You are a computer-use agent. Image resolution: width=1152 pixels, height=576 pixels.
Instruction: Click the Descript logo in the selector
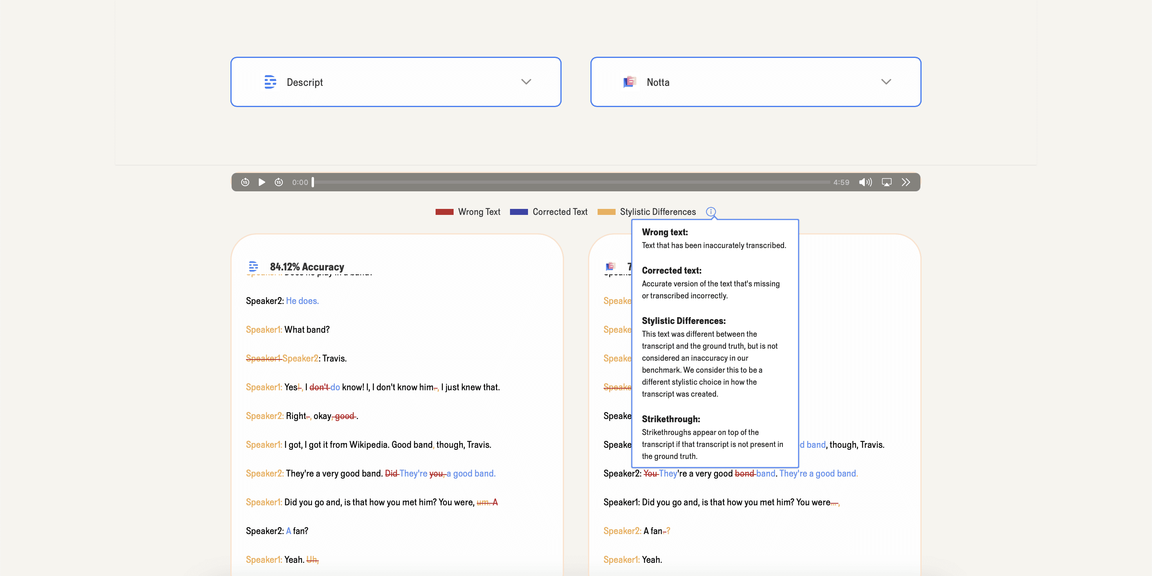pos(270,82)
